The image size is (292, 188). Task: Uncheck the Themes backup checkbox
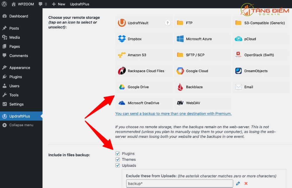[117, 159]
